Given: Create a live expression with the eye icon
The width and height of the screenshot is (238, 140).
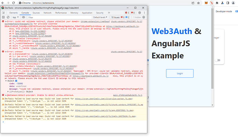Looking at the screenshot, I should tap(23, 17).
